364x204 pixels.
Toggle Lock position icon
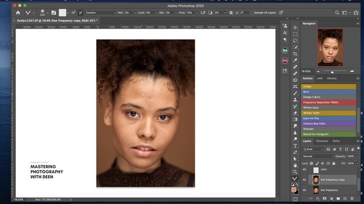[322, 163]
